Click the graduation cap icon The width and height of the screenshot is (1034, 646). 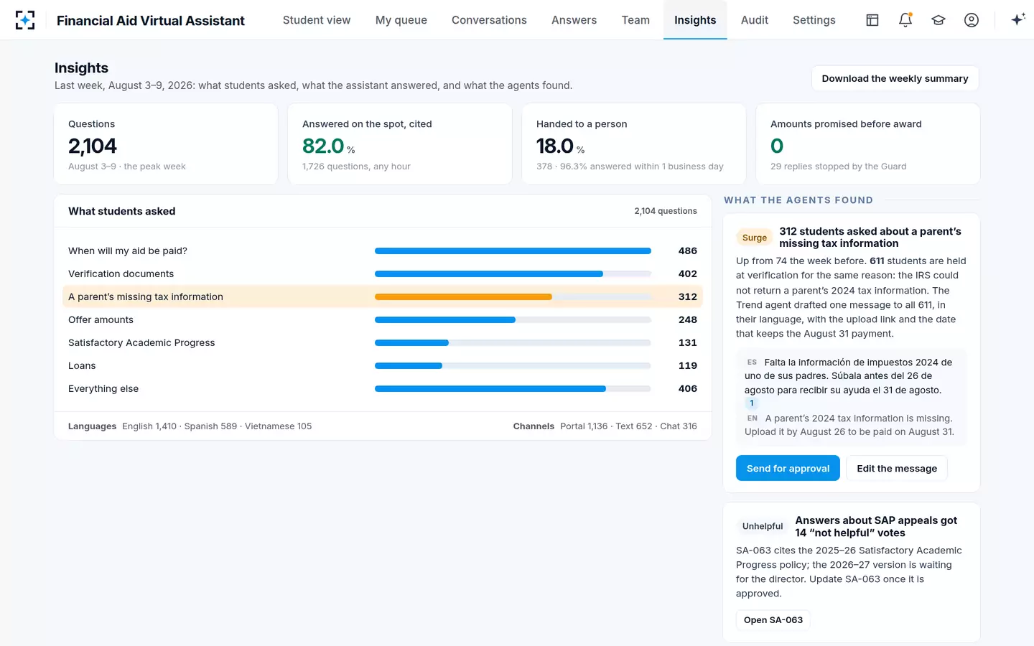coord(938,20)
